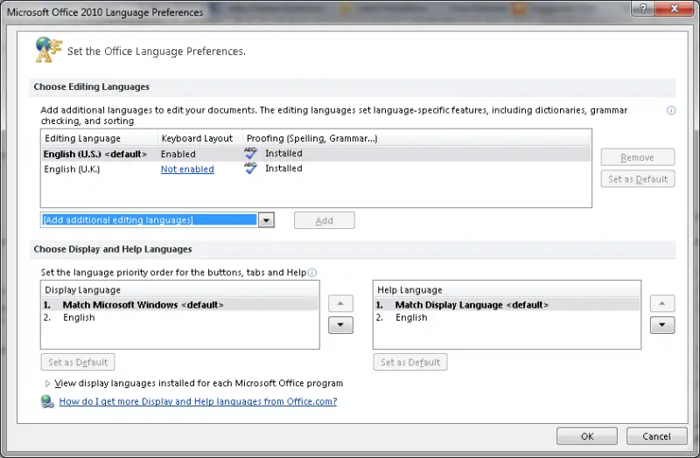Click the Add button
Viewport: 700px width, 458px height.
[x=325, y=220]
